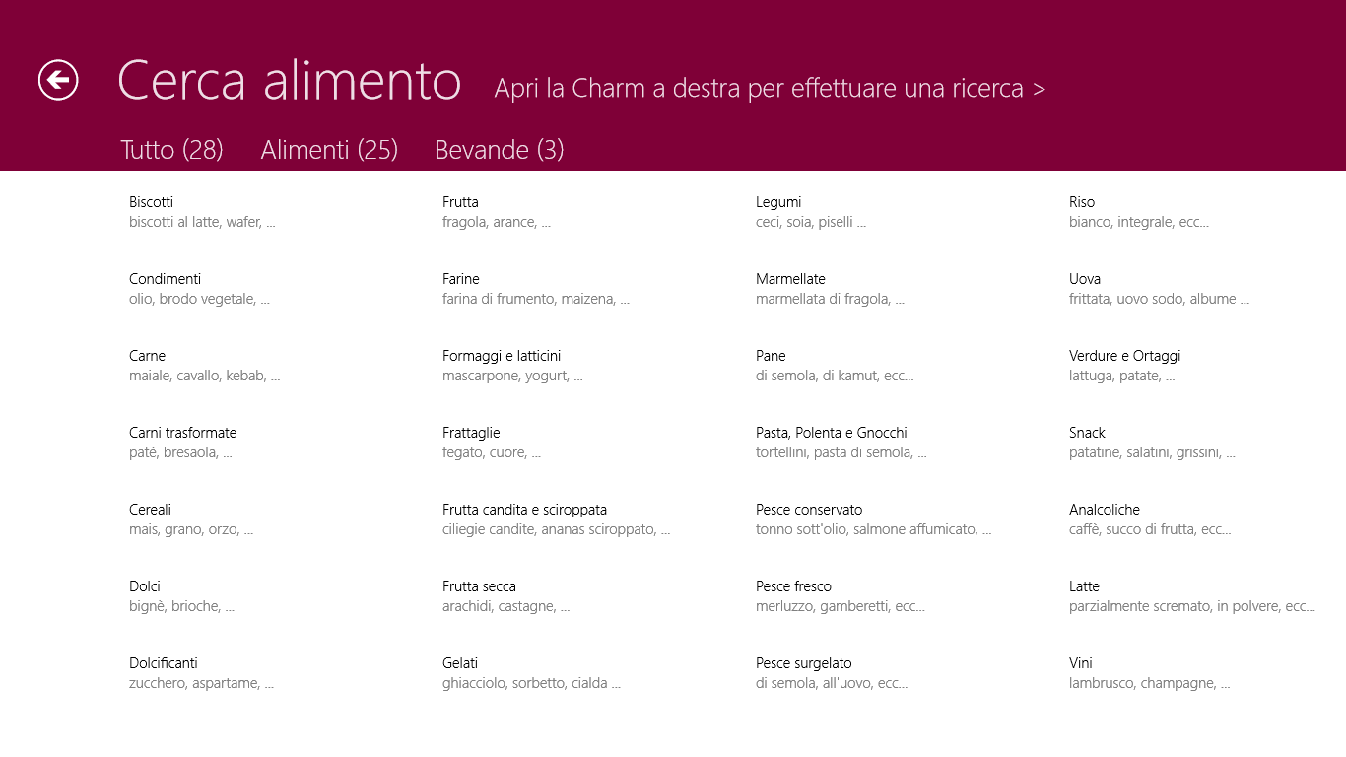The image size is (1346, 757).
Task: Switch to the Tutto (28) tab
Action: pyautogui.click(x=171, y=149)
